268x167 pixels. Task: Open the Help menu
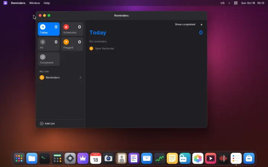pyautogui.click(x=47, y=3)
